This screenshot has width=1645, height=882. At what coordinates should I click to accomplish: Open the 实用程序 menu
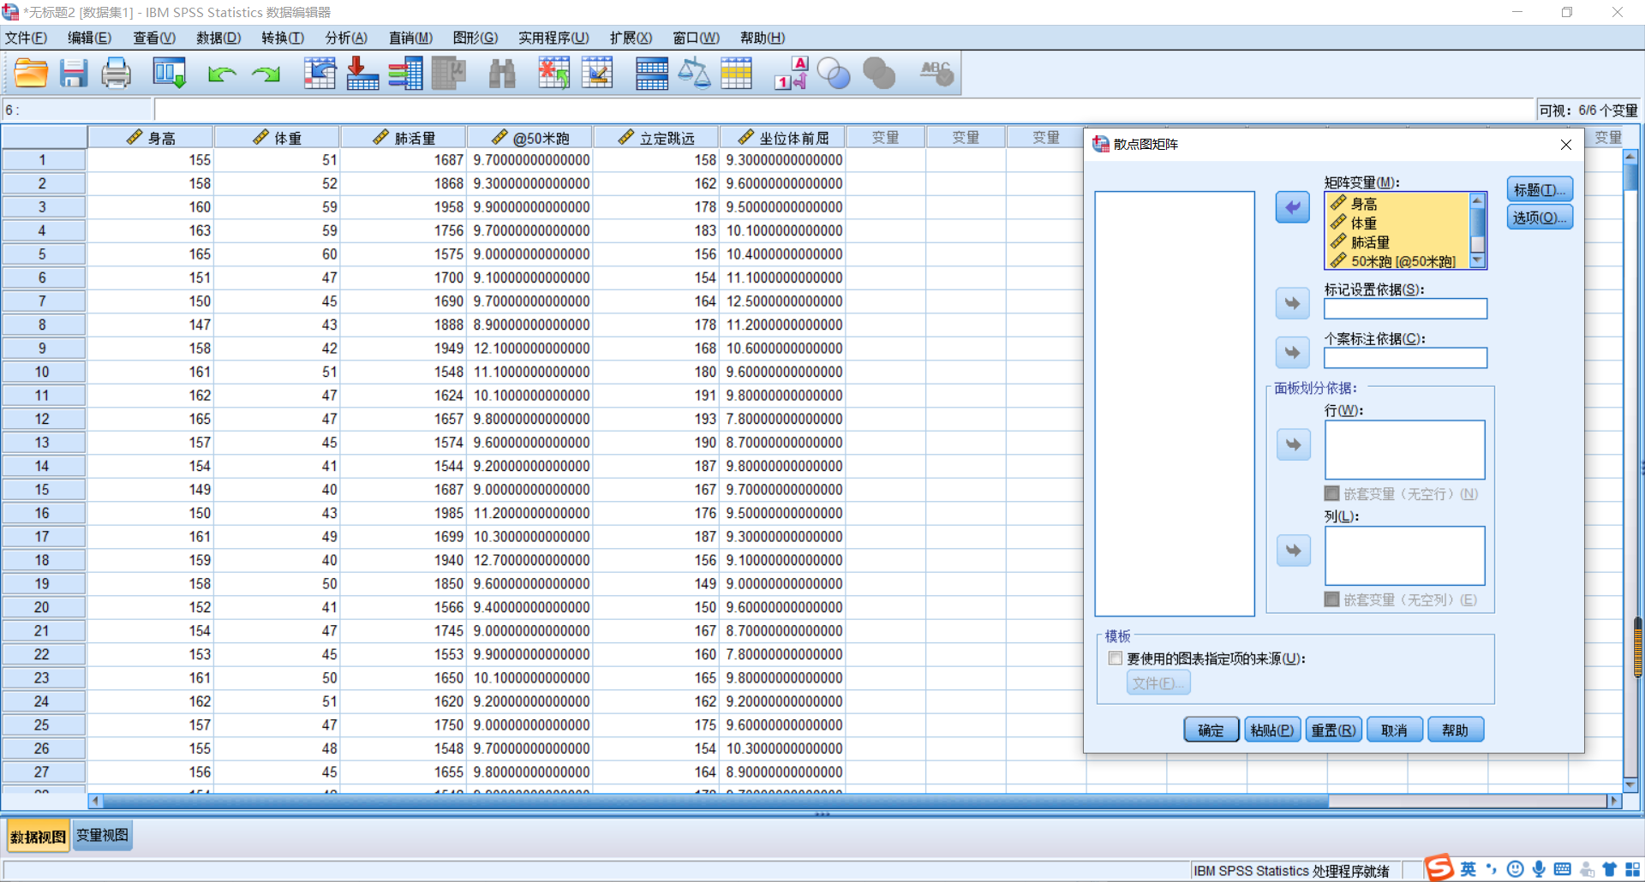pyautogui.click(x=553, y=38)
